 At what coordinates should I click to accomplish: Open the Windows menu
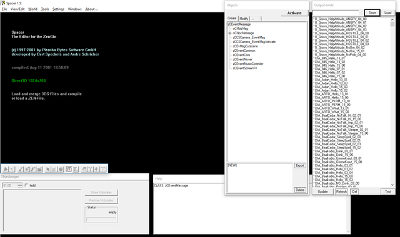point(74,9)
